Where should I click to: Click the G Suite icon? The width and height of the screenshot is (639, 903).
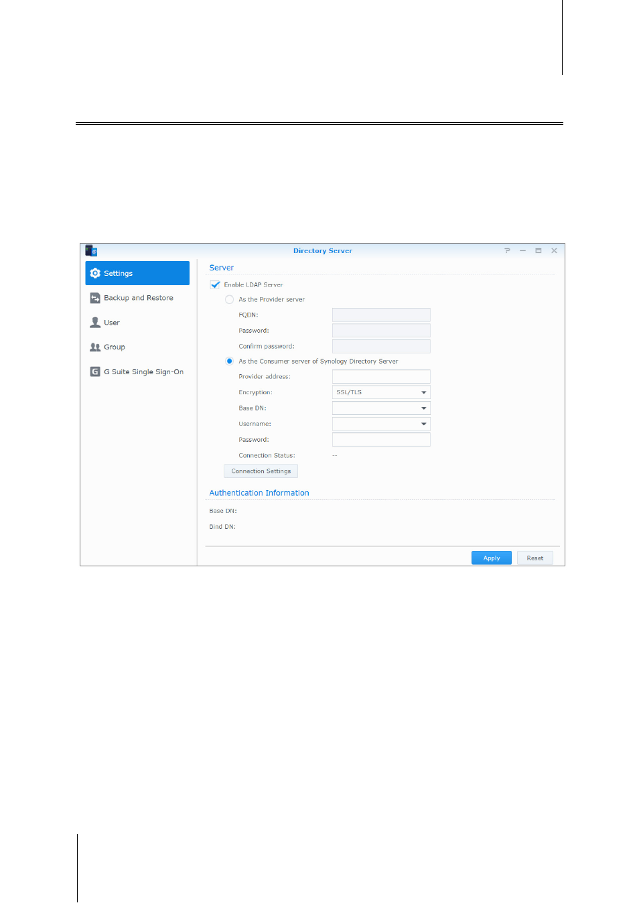tap(95, 372)
